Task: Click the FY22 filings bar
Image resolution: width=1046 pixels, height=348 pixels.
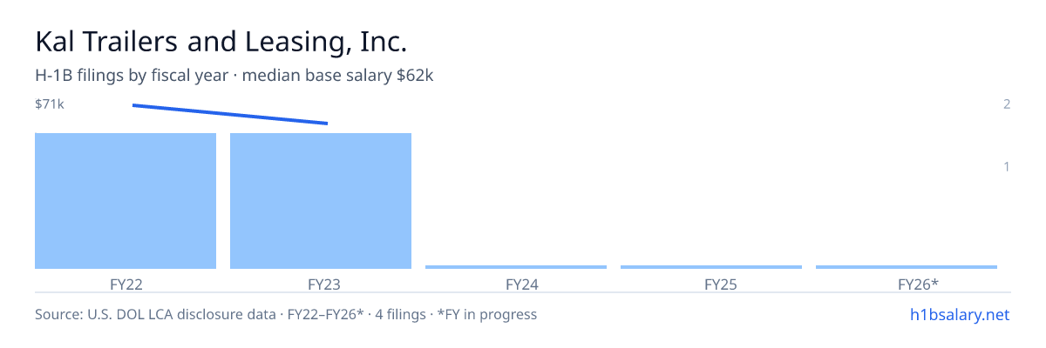Action: (126, 201)
